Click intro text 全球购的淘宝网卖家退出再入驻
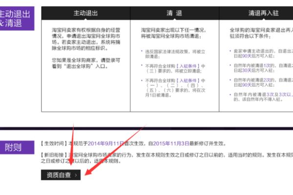 [x=261, y=33]
